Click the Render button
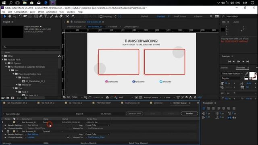The width and height of the screenshot is (258, 145). pos(189,114)
